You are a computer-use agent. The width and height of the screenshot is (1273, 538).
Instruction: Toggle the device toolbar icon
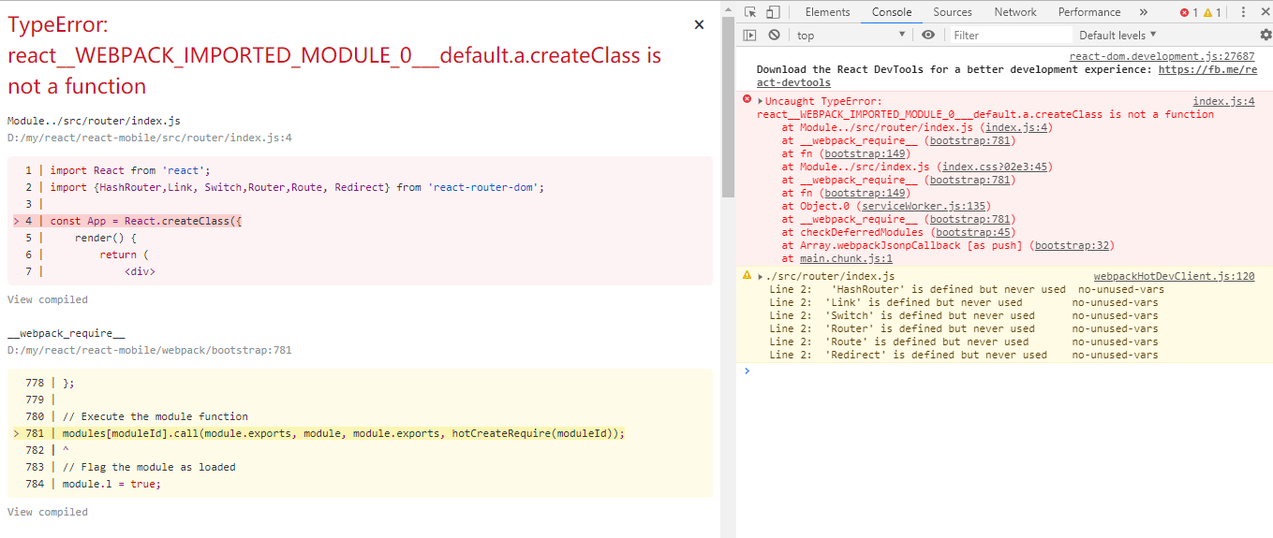(x=773, y=12)
